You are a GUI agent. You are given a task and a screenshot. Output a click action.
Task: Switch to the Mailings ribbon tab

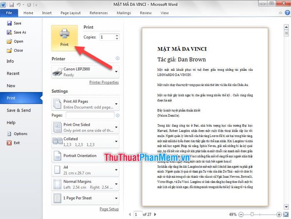pos(124,13)
